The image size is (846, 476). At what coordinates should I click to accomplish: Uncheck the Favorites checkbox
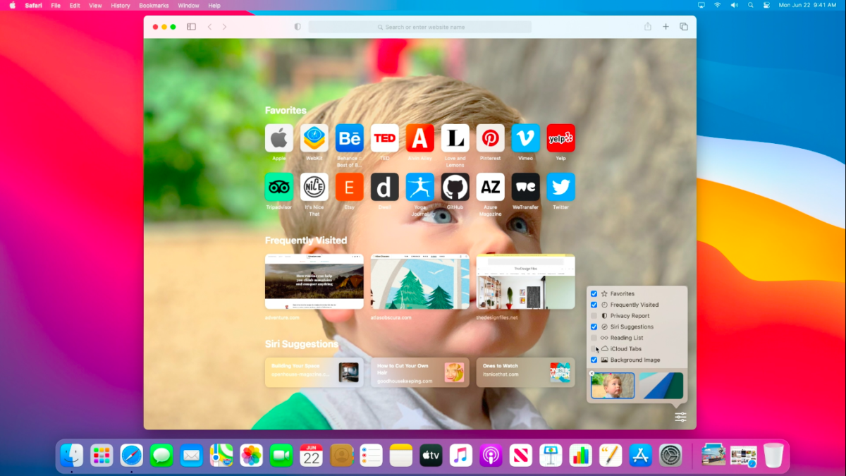(x=594, y=294)
